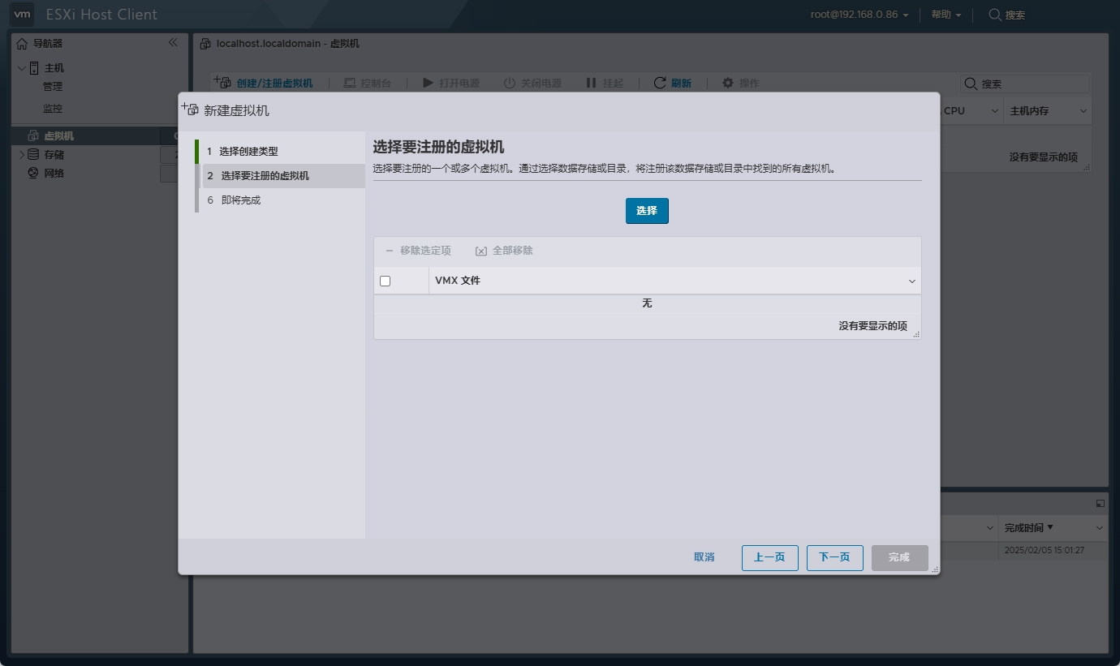The image size is (1120, 666).
Task: Click the virtual machine list search field
Action: tap(1032, 84)
